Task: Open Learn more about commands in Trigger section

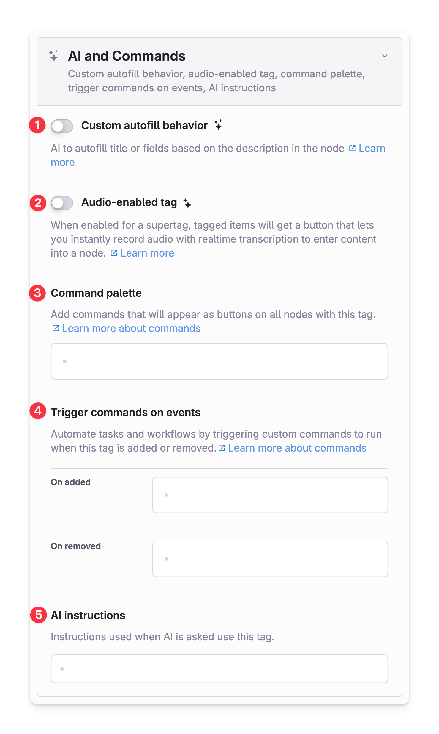Action: click(x=297, y=448)
